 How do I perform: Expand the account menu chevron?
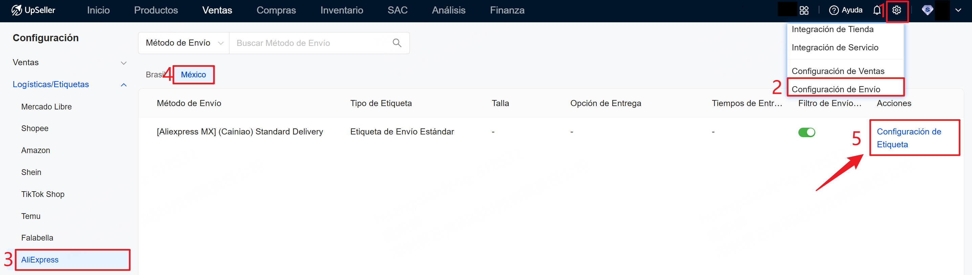[958, 10]
